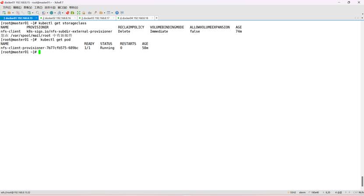Toggle full screen with the green arrows icon
Viewport: 364px width, 196px height.
[x=78, y=13]
